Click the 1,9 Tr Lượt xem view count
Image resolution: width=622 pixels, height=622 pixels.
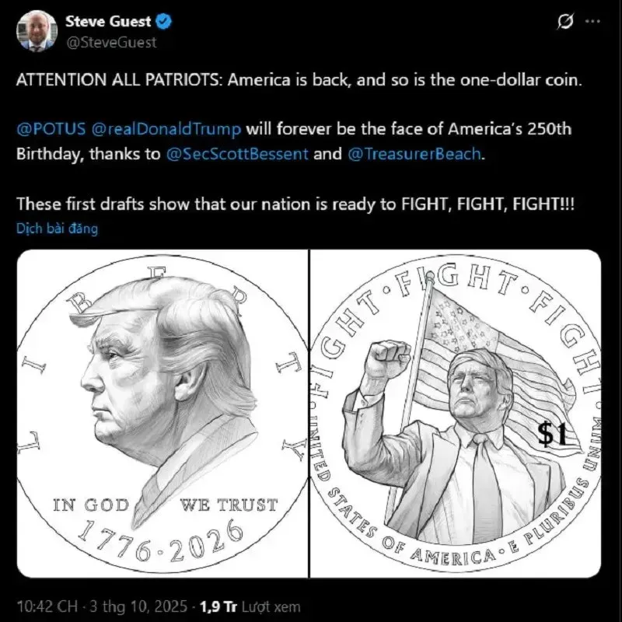tap(250, 606)
